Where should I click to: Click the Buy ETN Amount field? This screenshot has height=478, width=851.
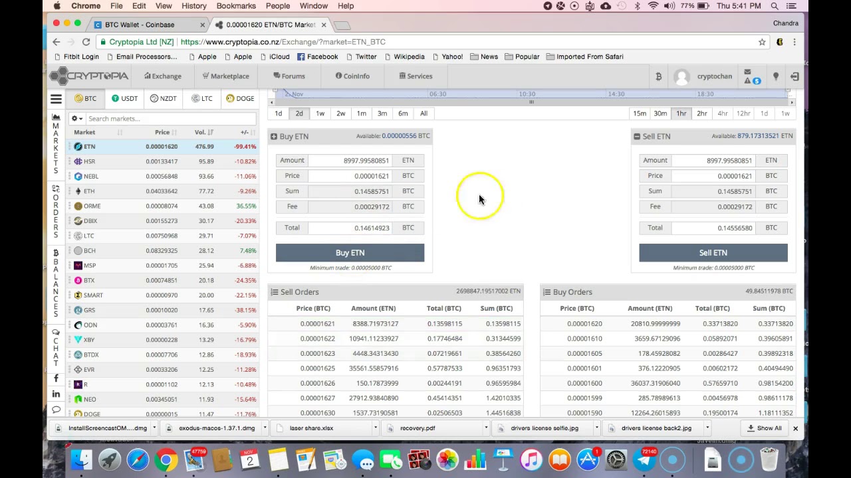pyautogui.click(x=350, y=161)
